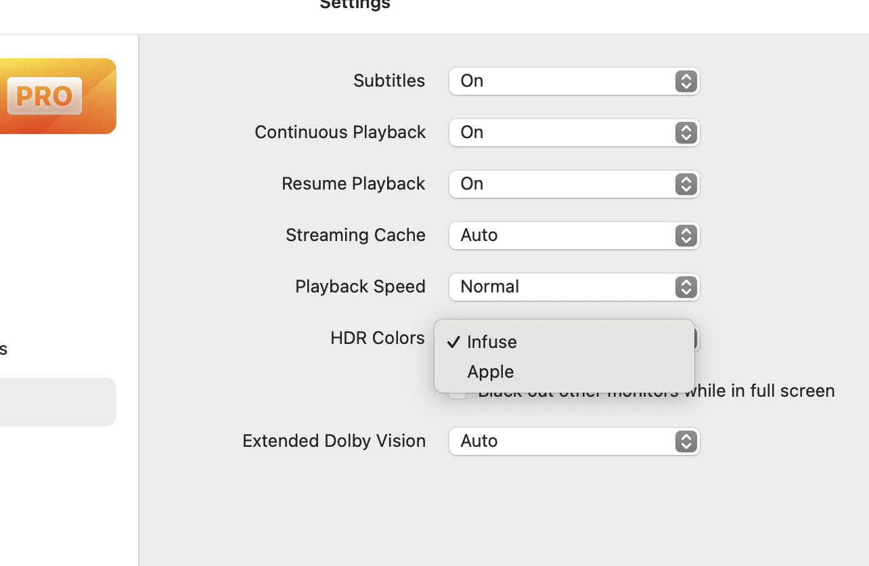869x566 pixels.
Task: Toggle Black out other monitors checkbox
Action: click(457, 394)
